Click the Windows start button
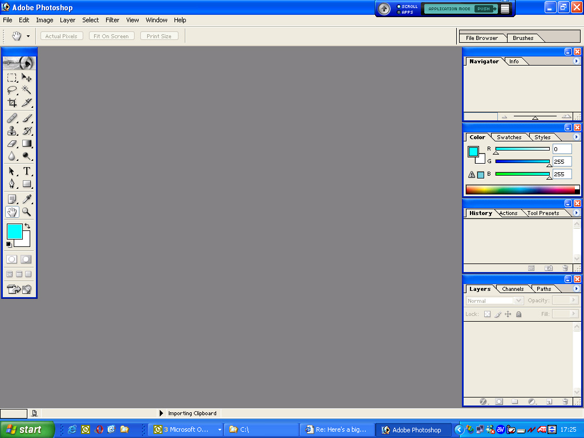The width and height of the screenshot is (584, 438). [x=27, y=429]
